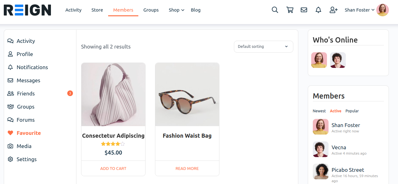Click ADD TO CART for Consectetur Adipiscing
The image size is (398, 184).
coord(113,168)
